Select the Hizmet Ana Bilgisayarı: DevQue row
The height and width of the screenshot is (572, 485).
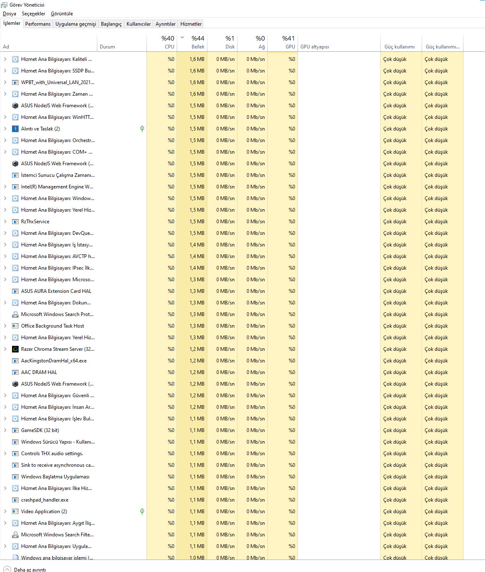(232, 233)
